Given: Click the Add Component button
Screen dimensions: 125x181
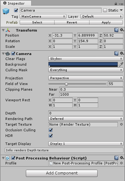Looking at the screenshot, I should pos(62,173).
